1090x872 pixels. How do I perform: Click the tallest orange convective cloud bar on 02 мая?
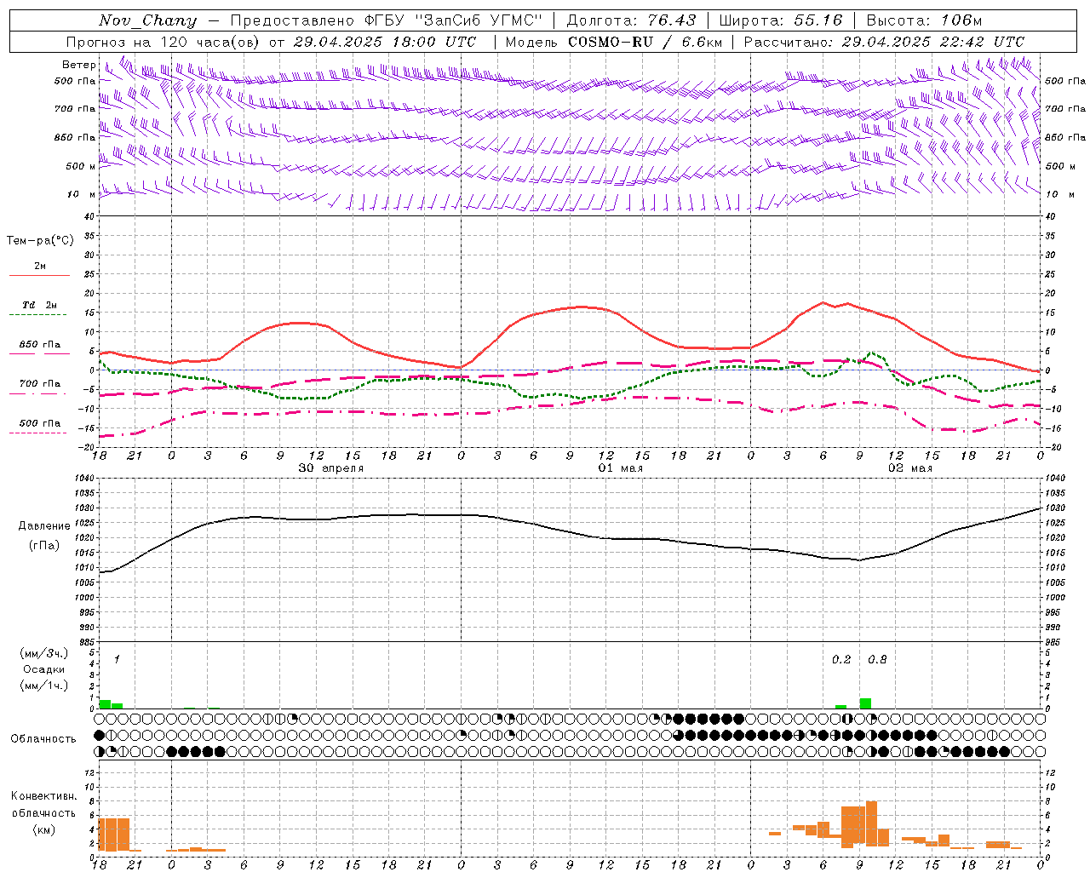click(x=871, y=823)
